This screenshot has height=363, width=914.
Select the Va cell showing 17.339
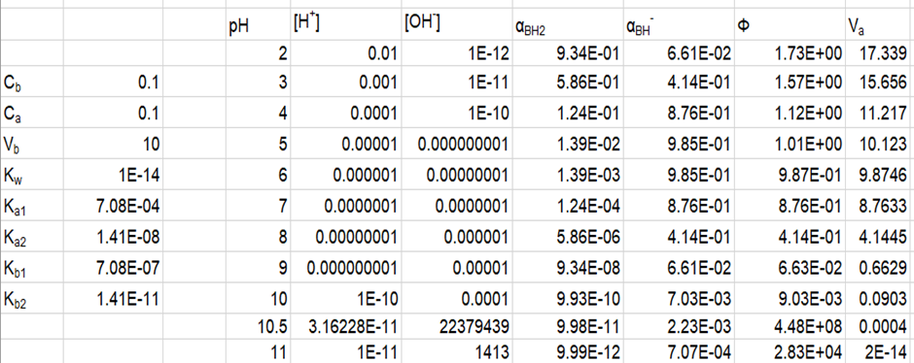point(880,53)
